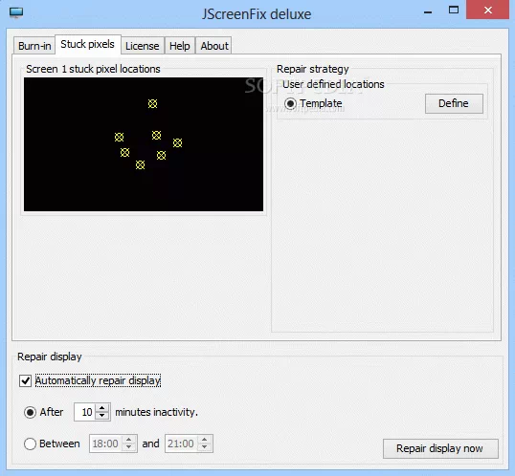The height and width of the screenshot is (476, 515).
Task: Click the 18:00 start time field
Action: click(x=105, y=444)
